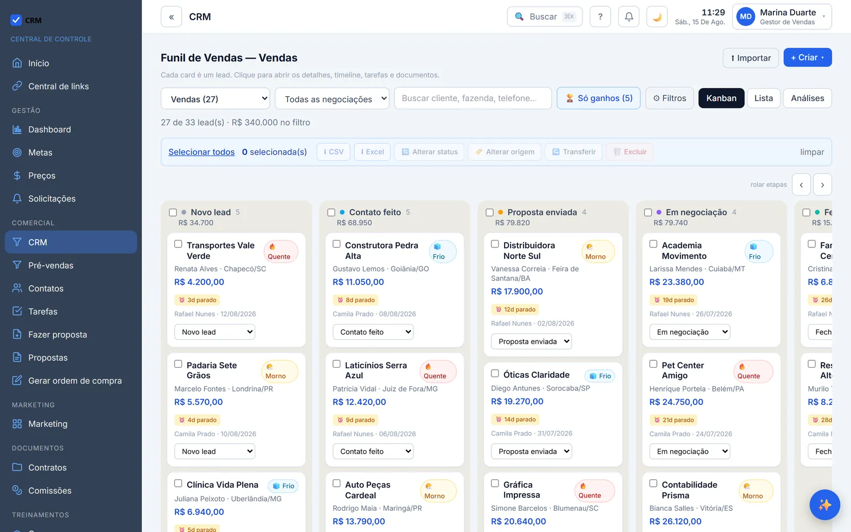The image size is (851, 532).
Task: Select the Academia Movimento card checkbox
Action: coord(653,244)
